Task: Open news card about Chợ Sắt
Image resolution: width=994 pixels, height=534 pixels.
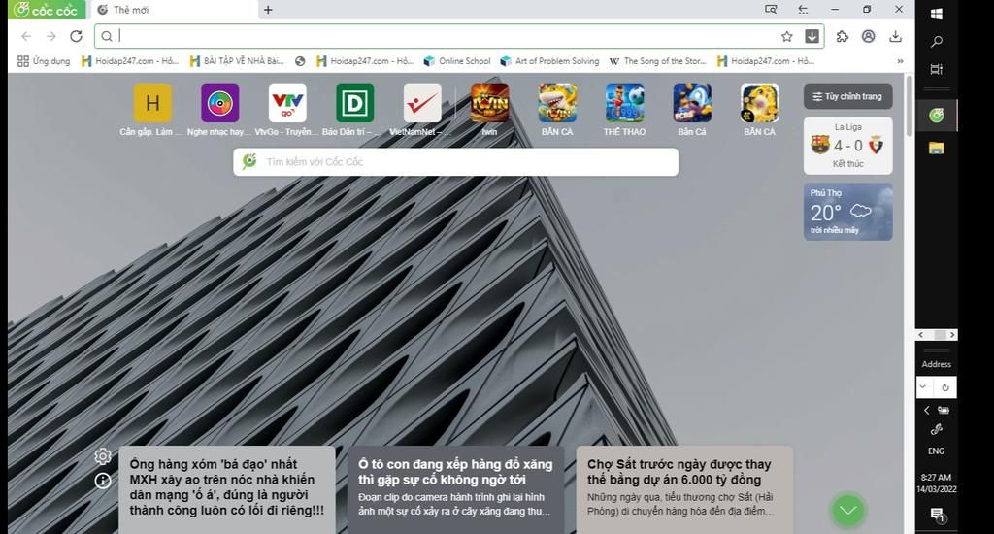Action: 684,489
